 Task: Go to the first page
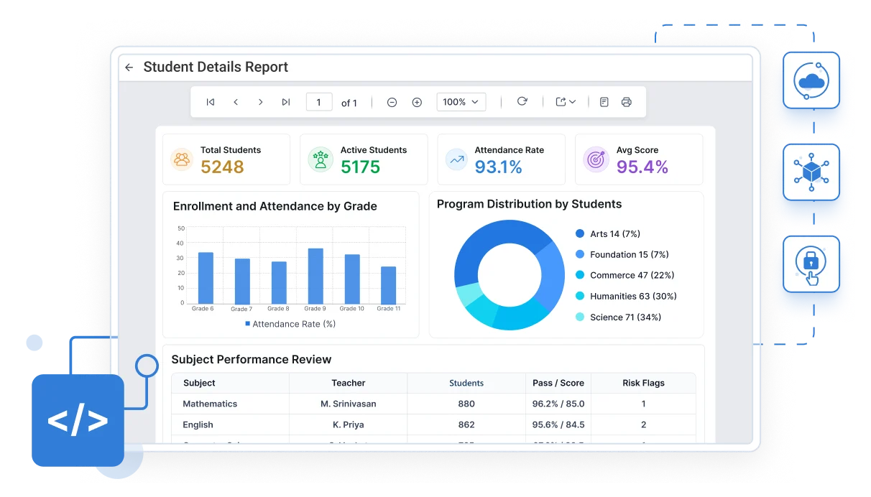pyautogui.click(x=211, y=102)
